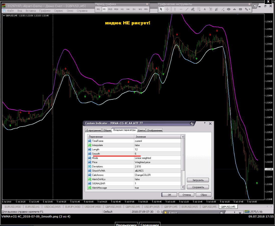Screen dimensions: 275x226
Task: Select the cursor arrow tool
Action: pyautogui.click(x=161, y=9)
